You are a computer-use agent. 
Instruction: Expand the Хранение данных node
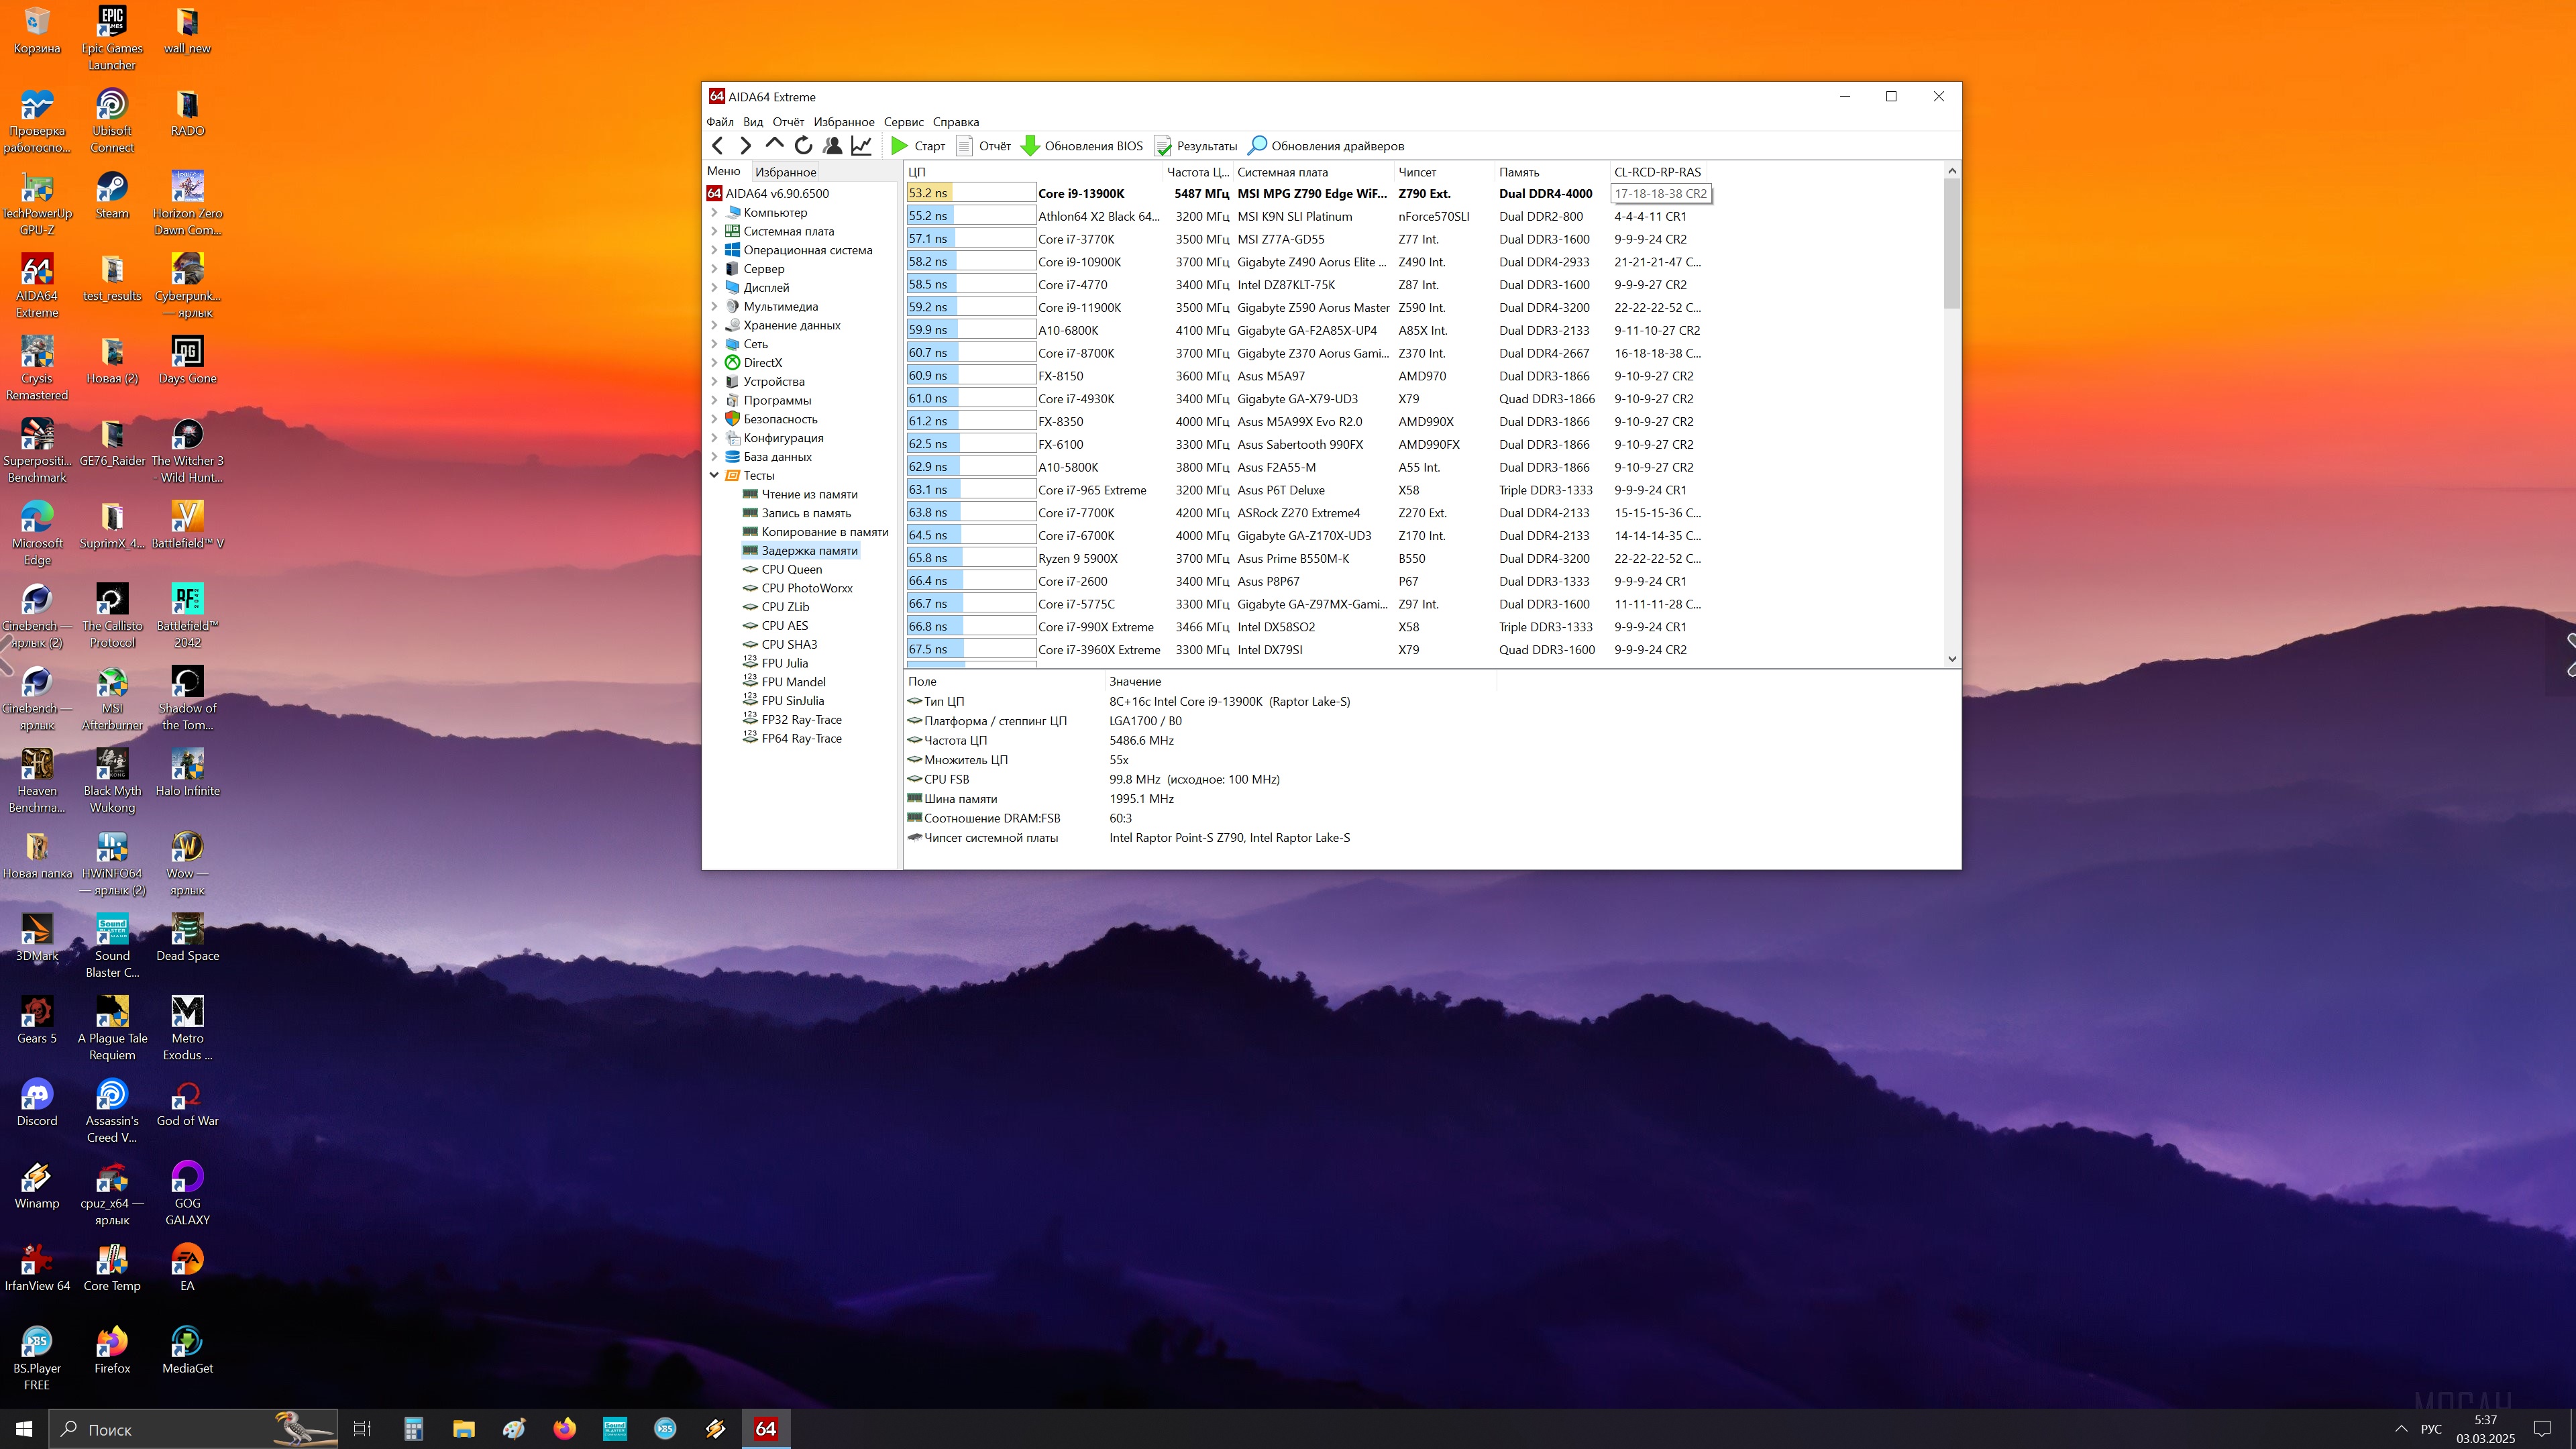click(714, 325)
